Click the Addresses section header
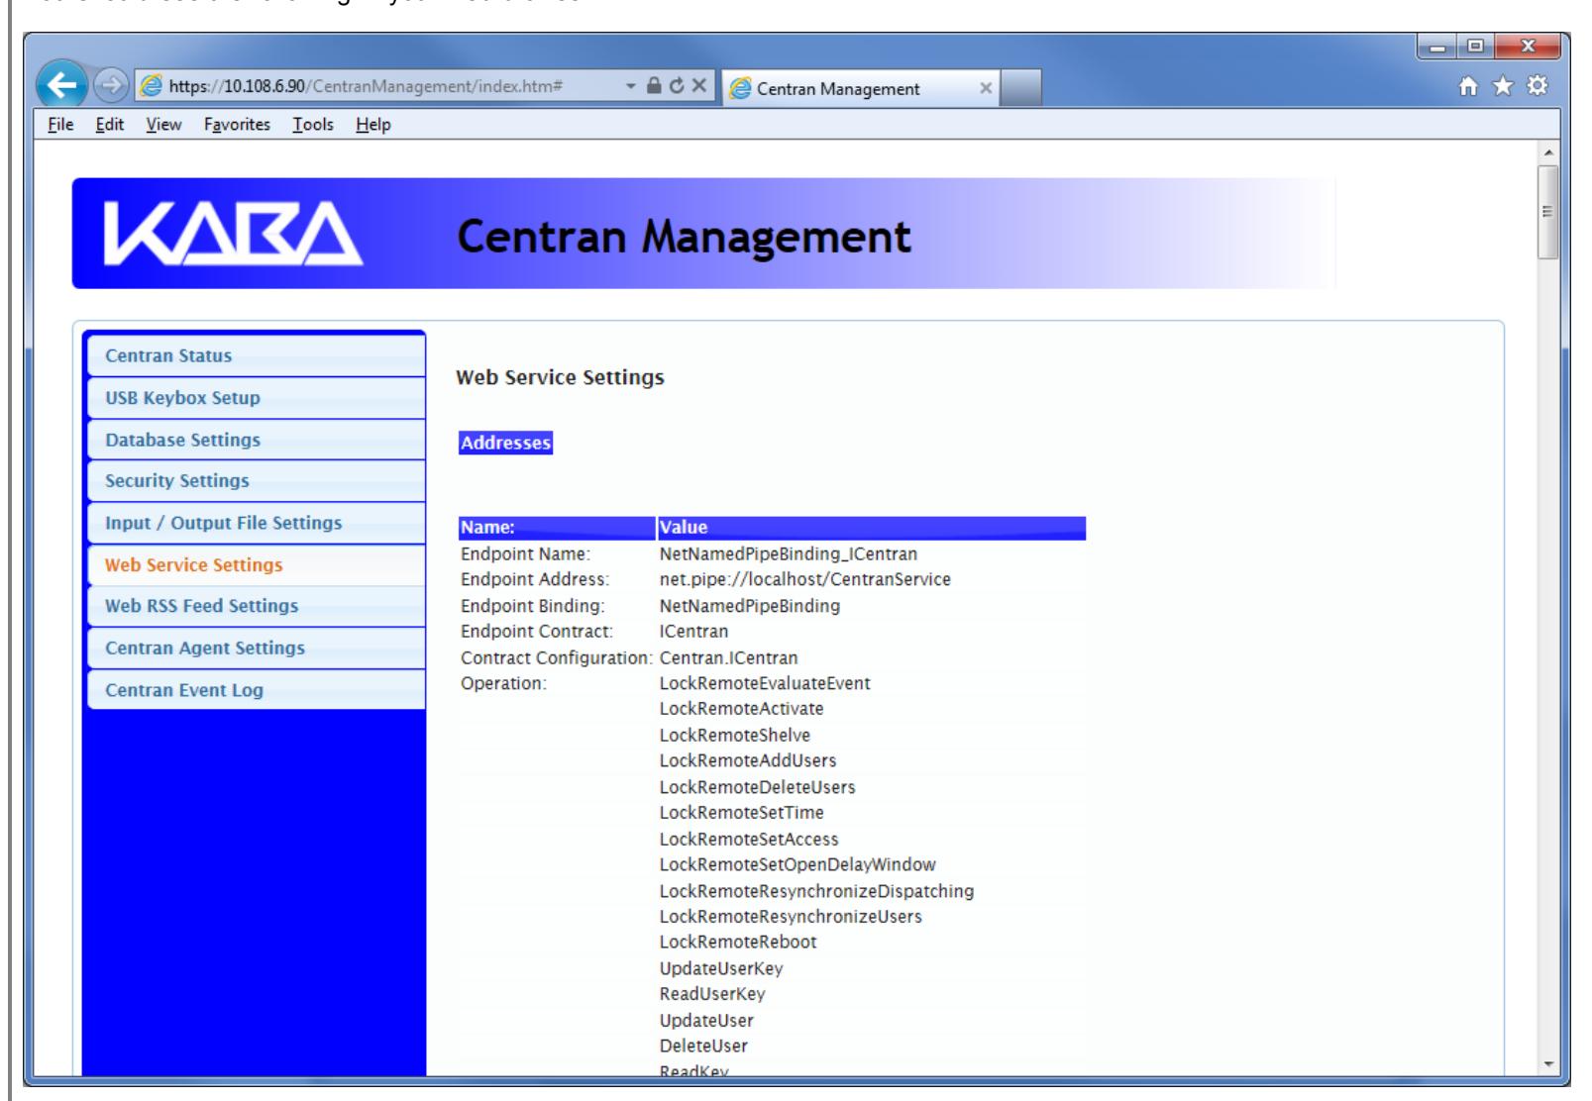Image resolution: width=1592 pixels, height=1101 pixels. (505, 444)
